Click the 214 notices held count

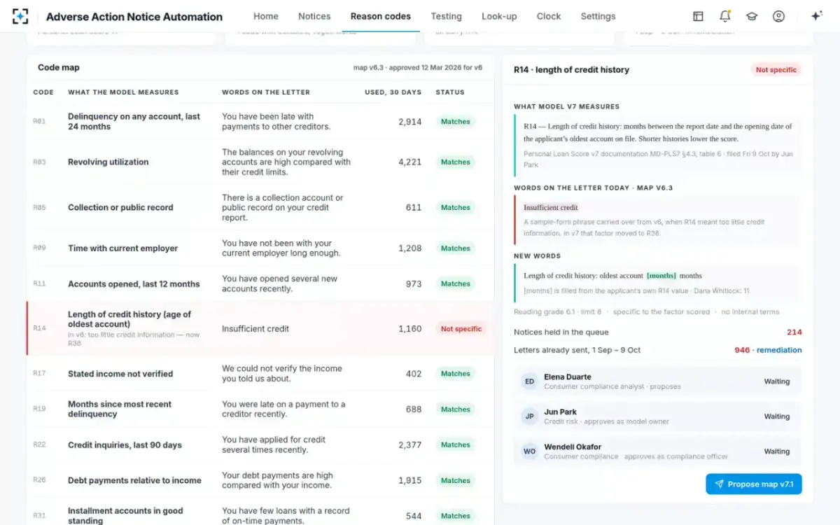pyautogui.click(x=794, y=332)
